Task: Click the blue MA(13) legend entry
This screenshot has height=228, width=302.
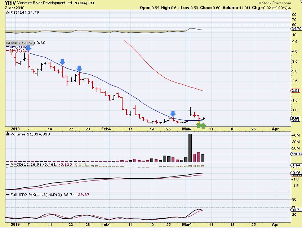Action: click(17, 46)
